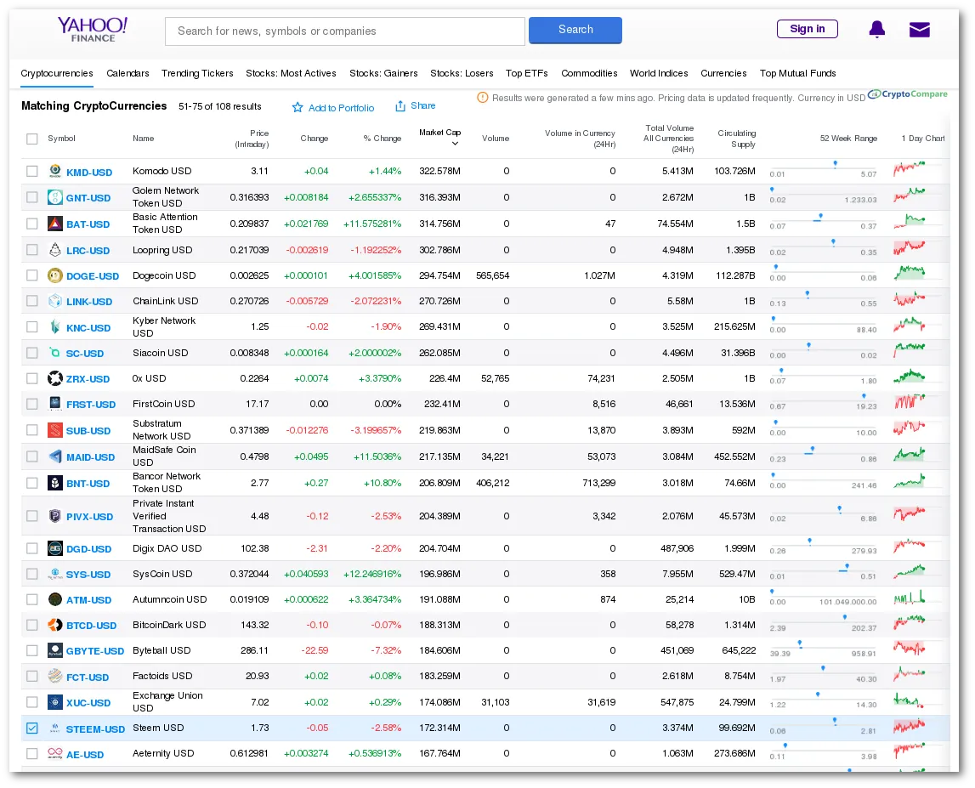Sort the table by % Change column

tap(382, 139)
